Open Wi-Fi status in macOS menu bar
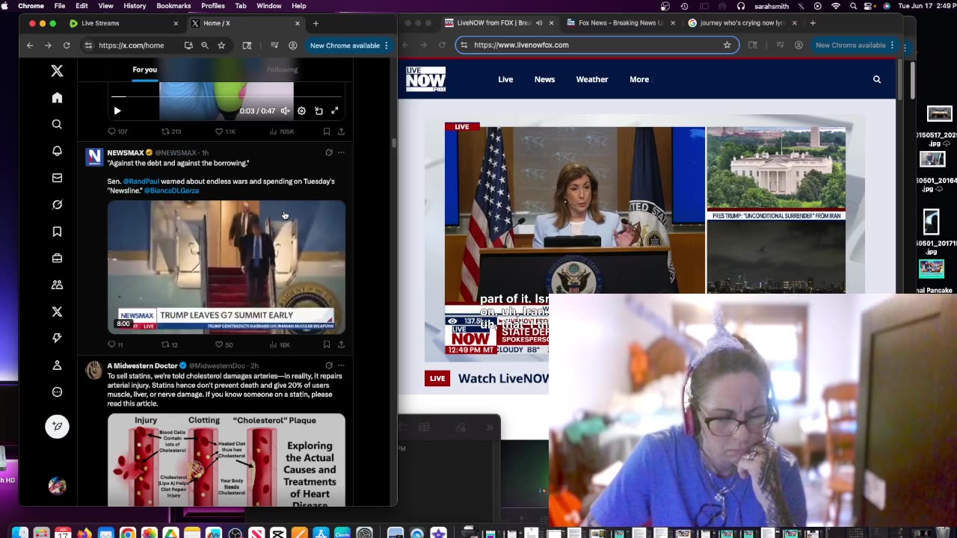This screenshot has height=538, width=957. point(835,6)
